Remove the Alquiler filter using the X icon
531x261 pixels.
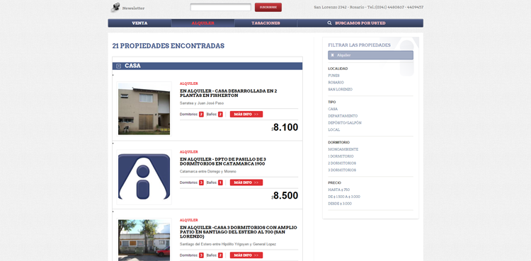pos(333,55)
